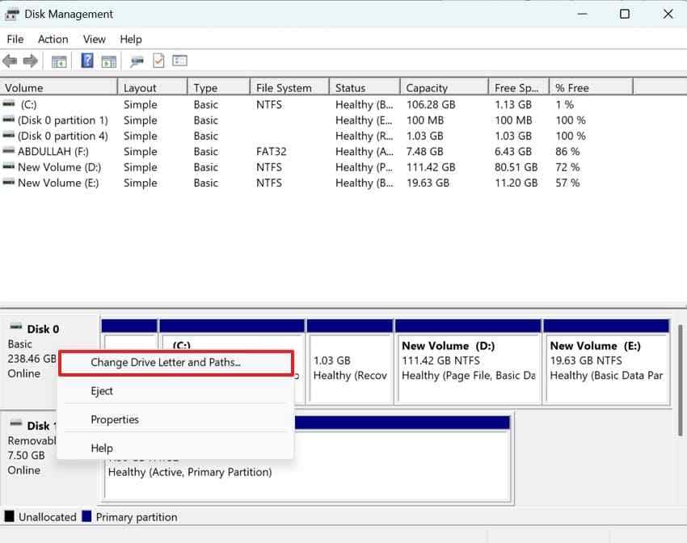Click the Disk 1 removable disk icon

tap(16, 423)
